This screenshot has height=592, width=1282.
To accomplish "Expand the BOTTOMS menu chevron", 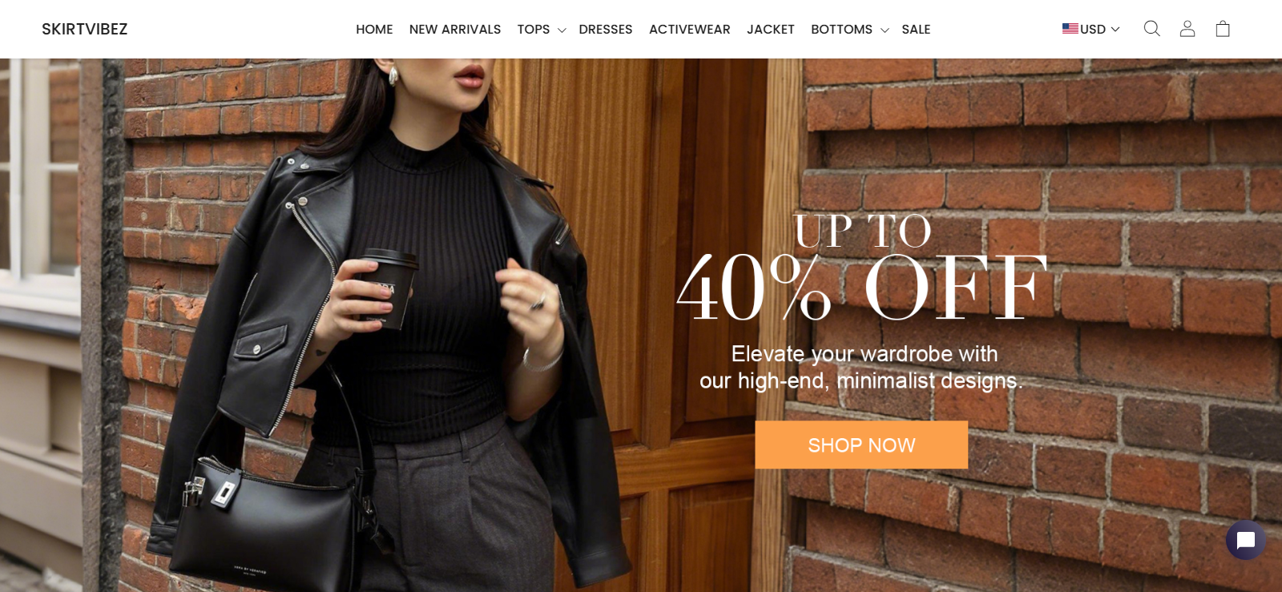I will (x=885, y=30).
